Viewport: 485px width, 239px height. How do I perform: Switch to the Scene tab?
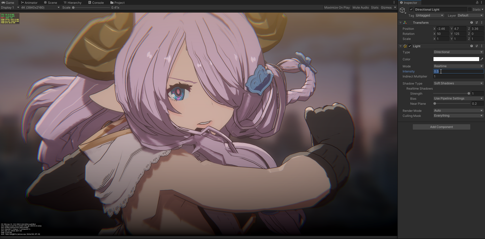(51, 3)
